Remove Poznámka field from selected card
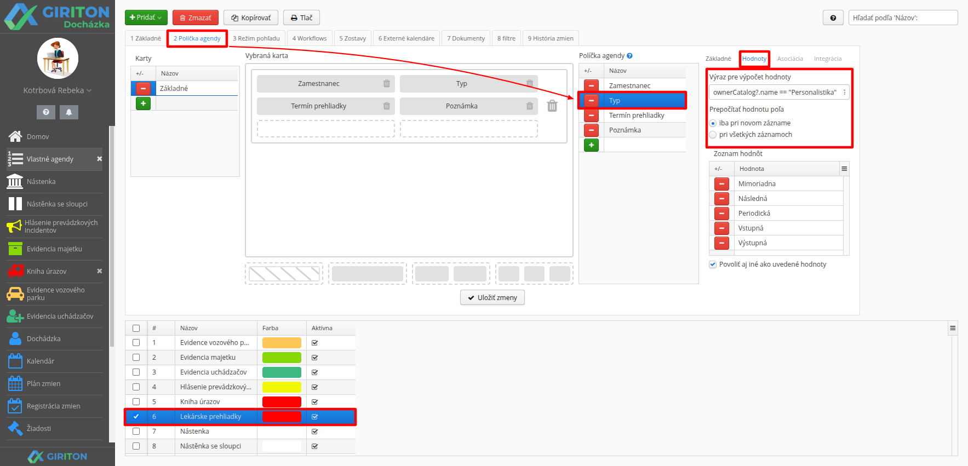Image resolution: width=968 pixels, height=466 pixels. (530, 106)
